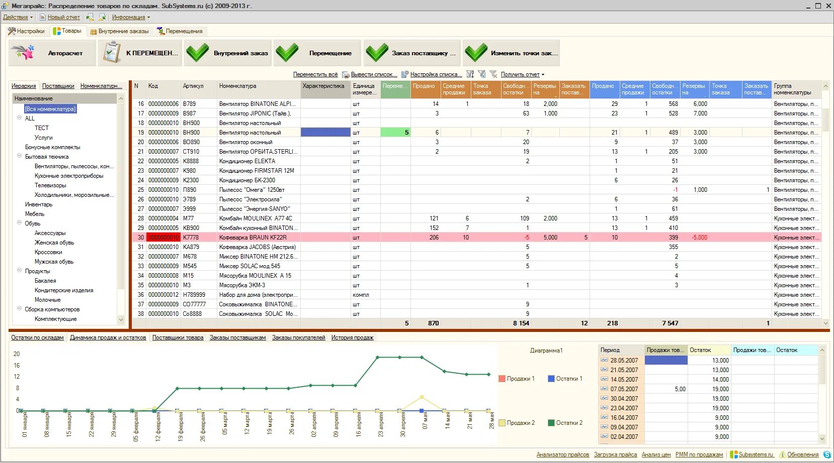Screen dimensions: 834x463
Task: Click the Subsystems.ru logo icon
Action: 734,454
